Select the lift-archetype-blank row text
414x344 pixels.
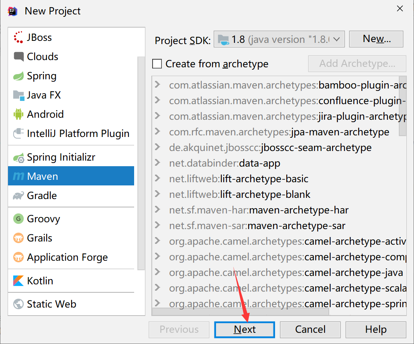tap(240, 194)
